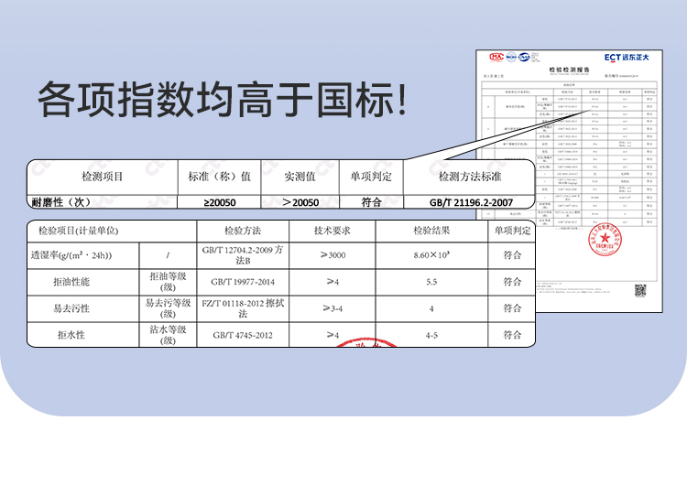
Task: Select the 检验项目(计量单位) header cell
Action: pyautogui.click(x=112, y=231)
